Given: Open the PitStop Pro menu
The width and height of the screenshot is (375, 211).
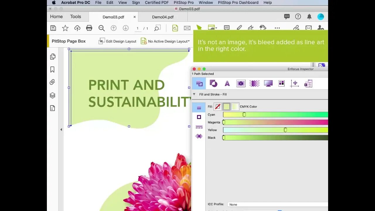Looking at the screenshot, I should (x=184, y=3).
